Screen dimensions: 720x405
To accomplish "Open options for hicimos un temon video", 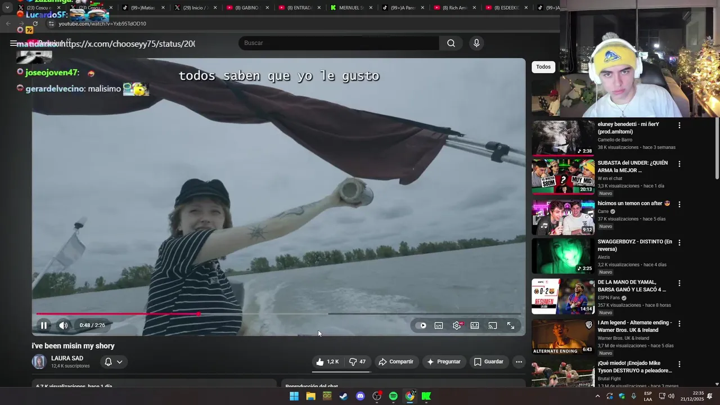I will 679,205.
